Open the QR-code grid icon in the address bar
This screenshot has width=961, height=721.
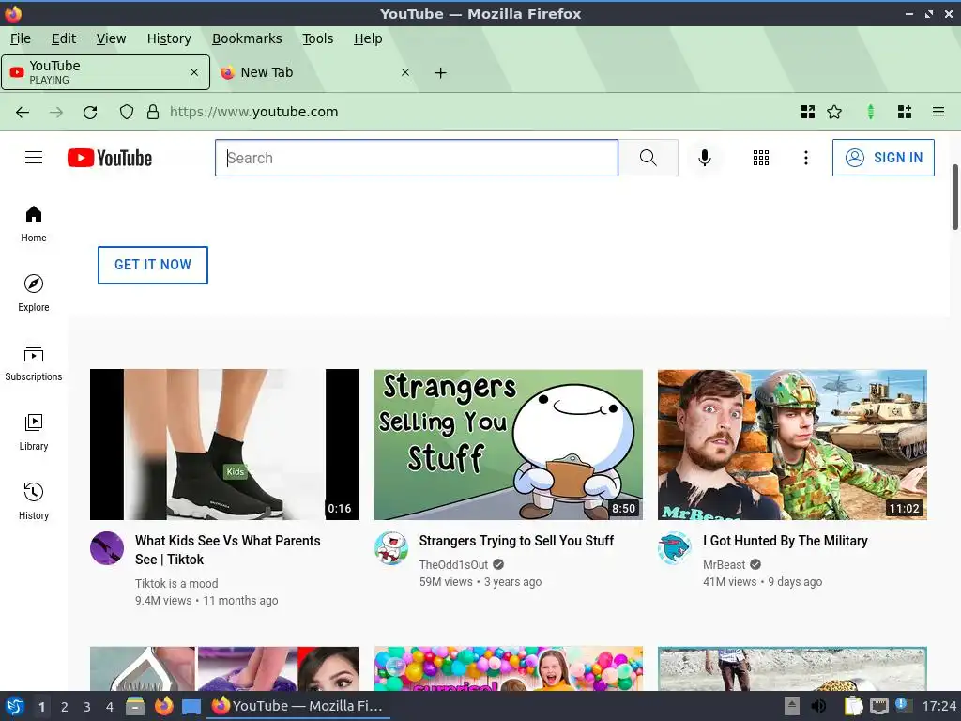(x=808, y=112)
